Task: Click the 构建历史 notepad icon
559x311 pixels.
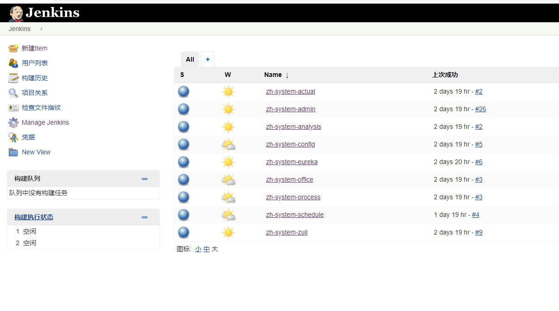Action: coord(13,78)
